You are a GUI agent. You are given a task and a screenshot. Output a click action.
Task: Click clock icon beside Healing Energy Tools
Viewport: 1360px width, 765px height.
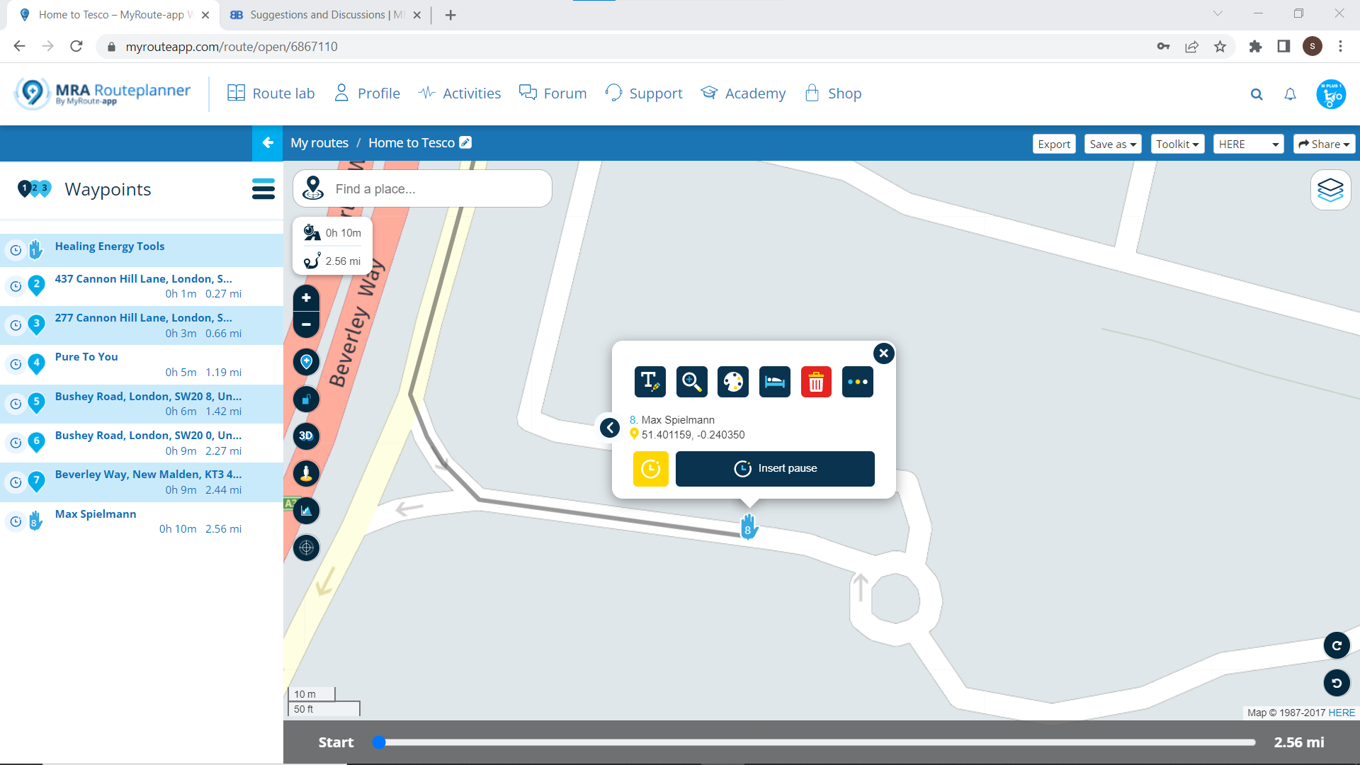(16, 250)
